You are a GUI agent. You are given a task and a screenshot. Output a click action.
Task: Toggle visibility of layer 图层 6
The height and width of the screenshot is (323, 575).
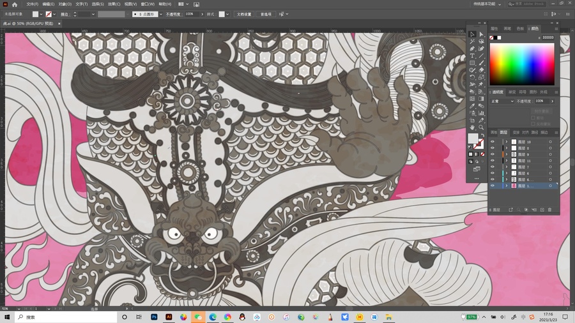[x=493, y=173]
